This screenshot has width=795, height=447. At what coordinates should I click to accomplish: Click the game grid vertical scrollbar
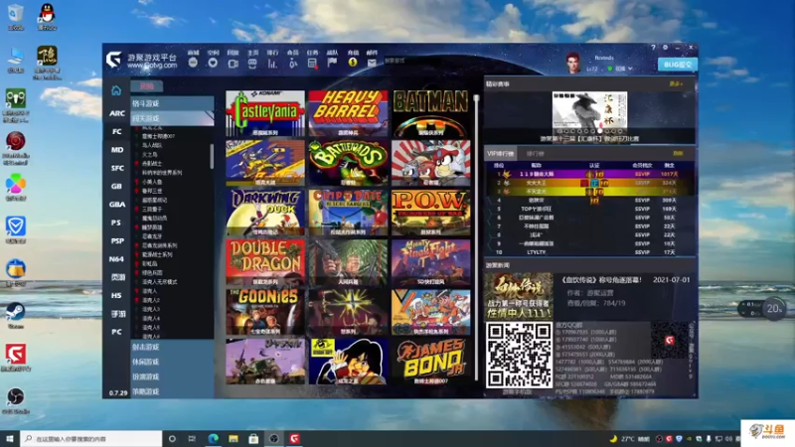(x=477, y=237)
